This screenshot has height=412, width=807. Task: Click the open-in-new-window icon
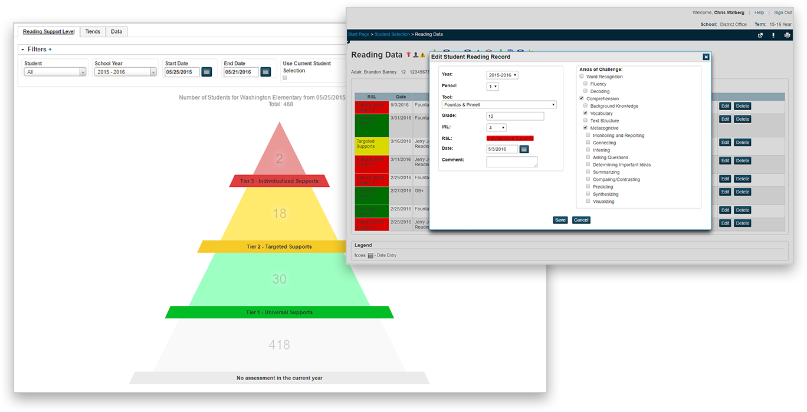click(x=760, y=35)
